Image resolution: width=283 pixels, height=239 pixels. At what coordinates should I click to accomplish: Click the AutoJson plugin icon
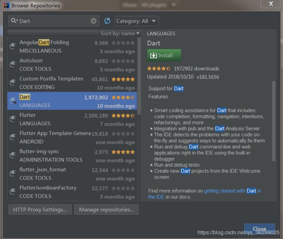pyautogui.click(x=13, y=64)
